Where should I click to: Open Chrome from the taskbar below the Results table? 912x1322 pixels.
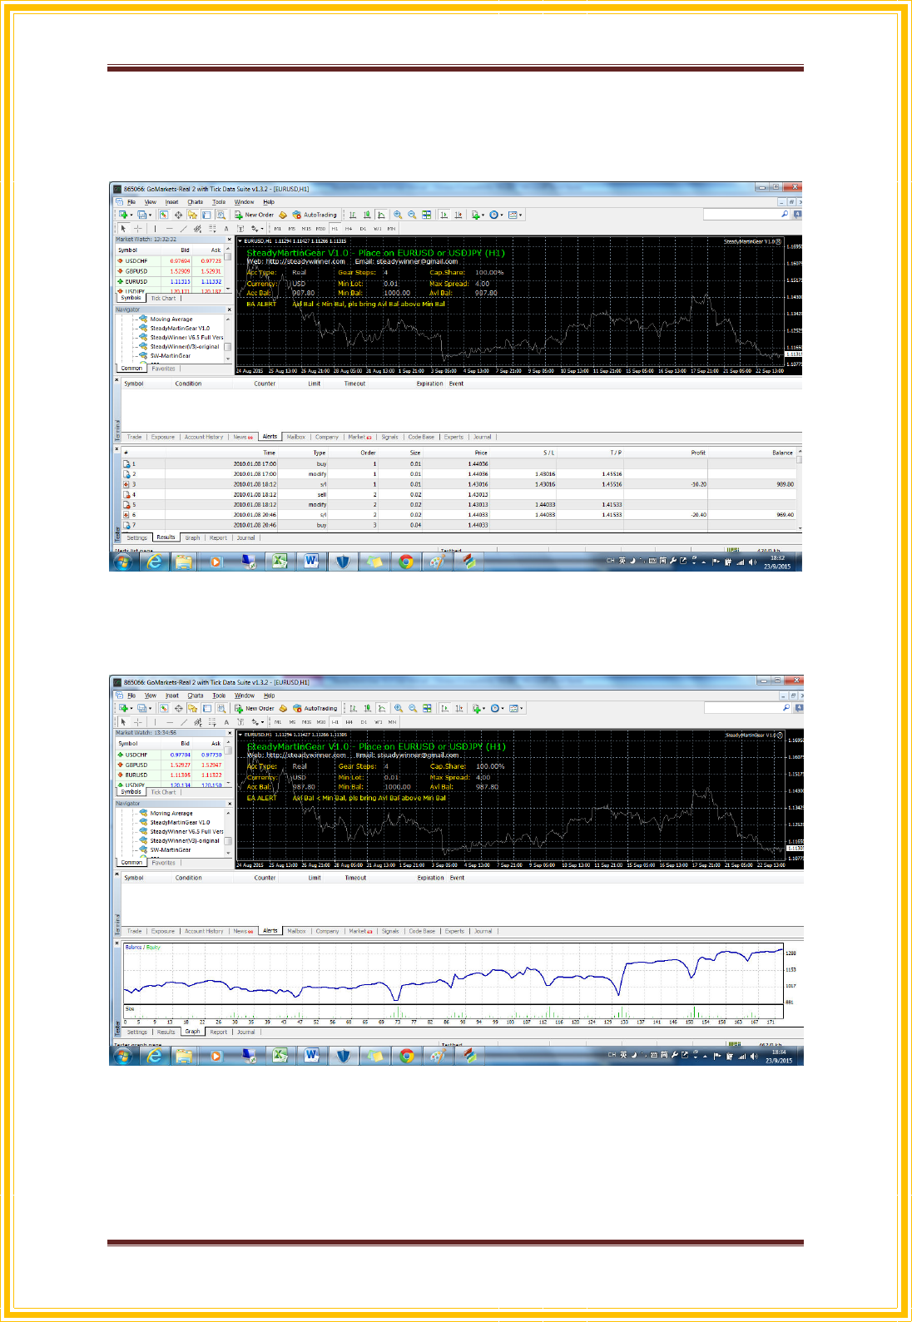(x=405, y=562)
